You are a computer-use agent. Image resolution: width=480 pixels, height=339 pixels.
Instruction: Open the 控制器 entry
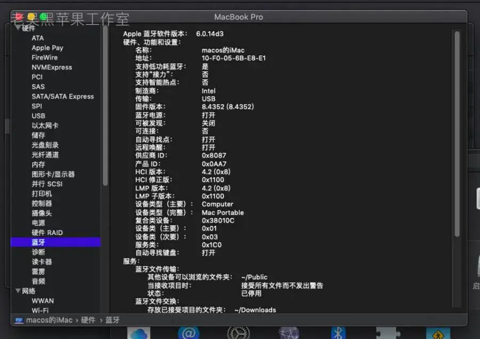(42, 204)
